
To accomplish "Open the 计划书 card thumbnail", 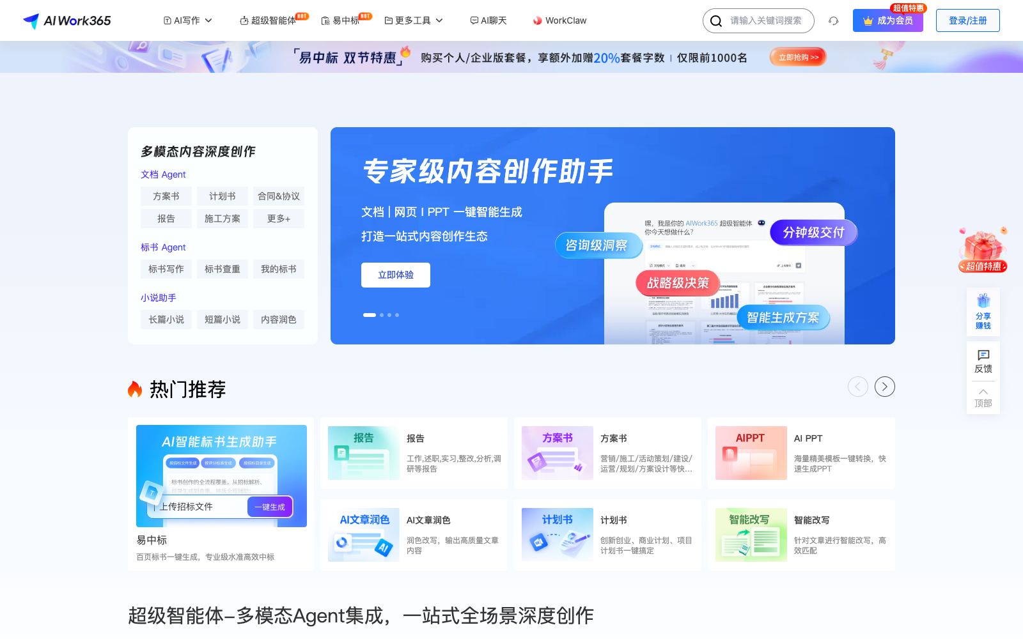I will pos(558,535).
